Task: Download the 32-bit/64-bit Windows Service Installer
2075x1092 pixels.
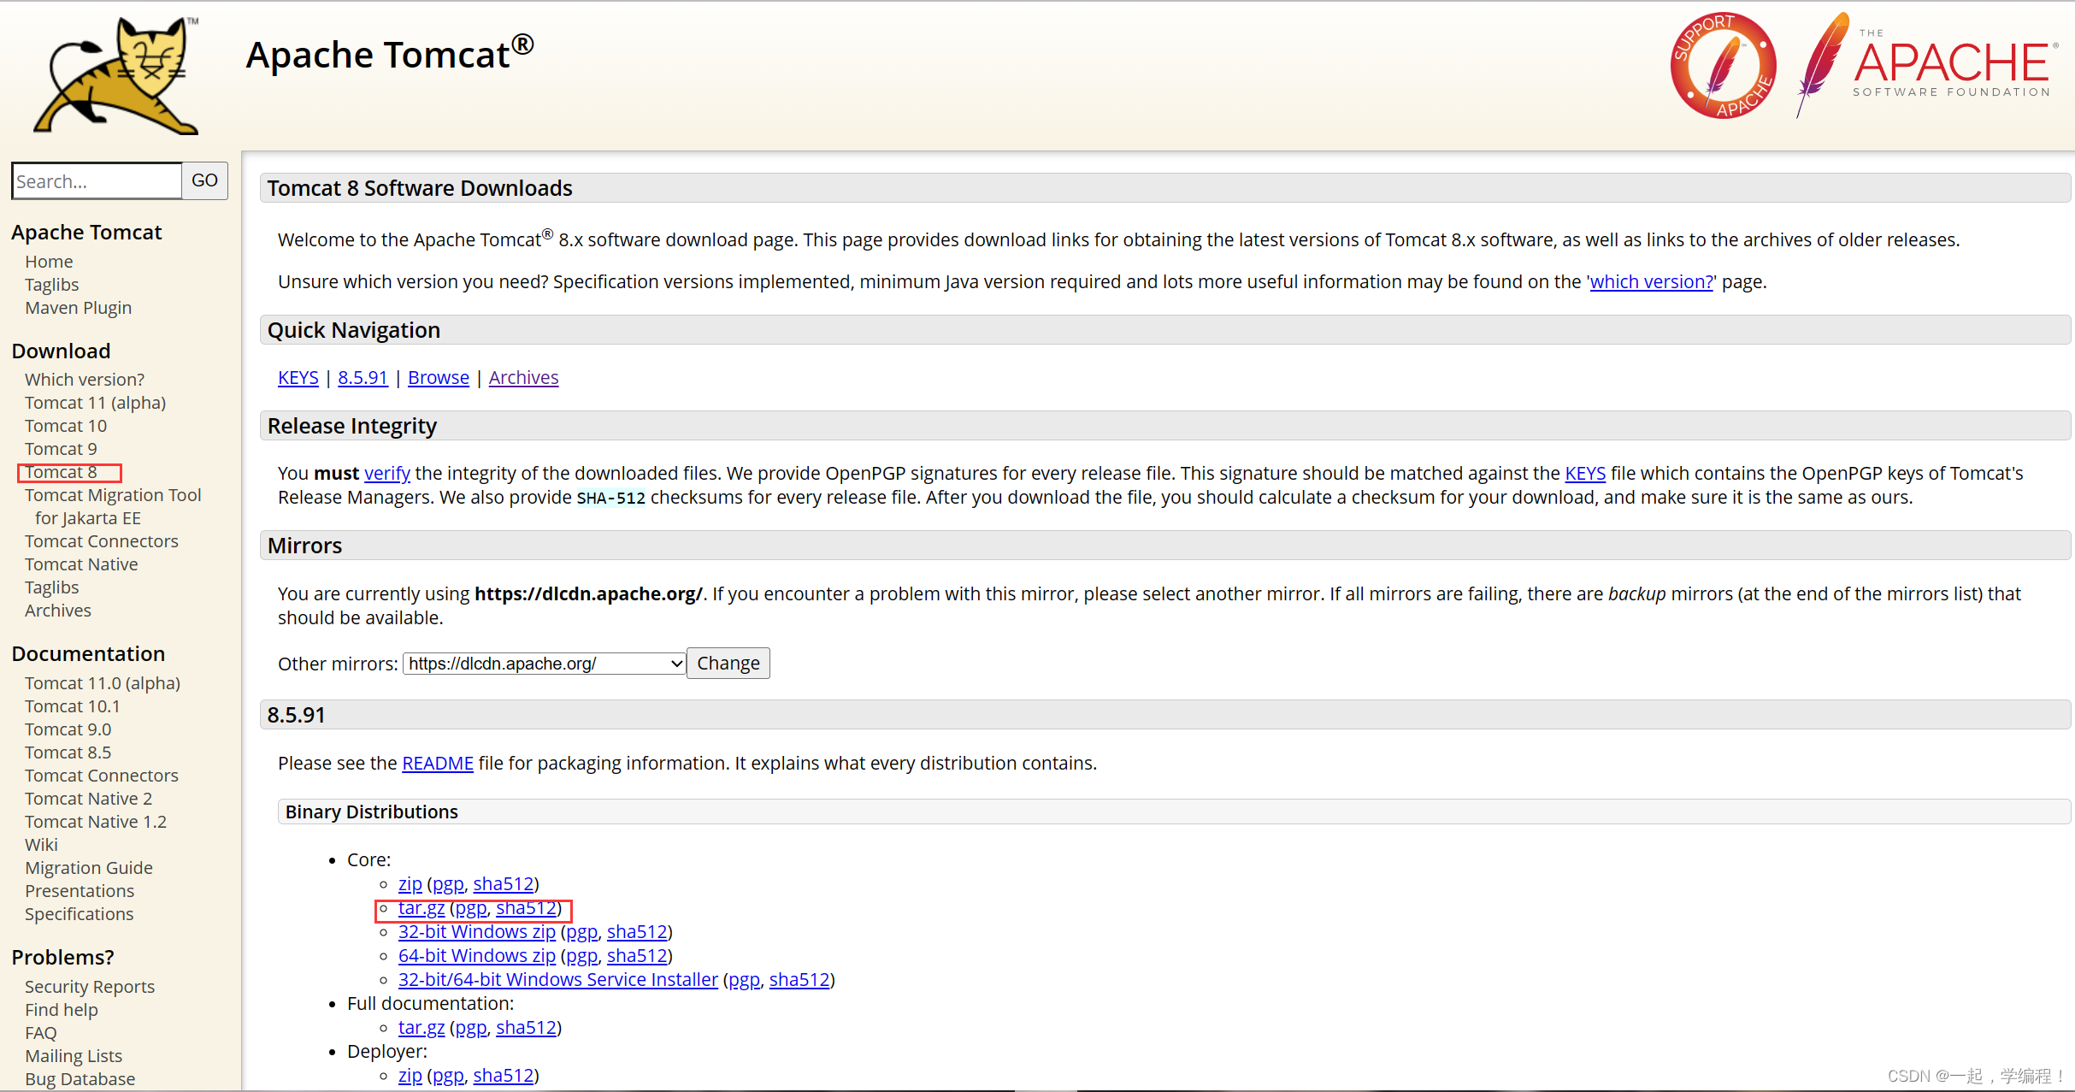Action: coord(557,979)
